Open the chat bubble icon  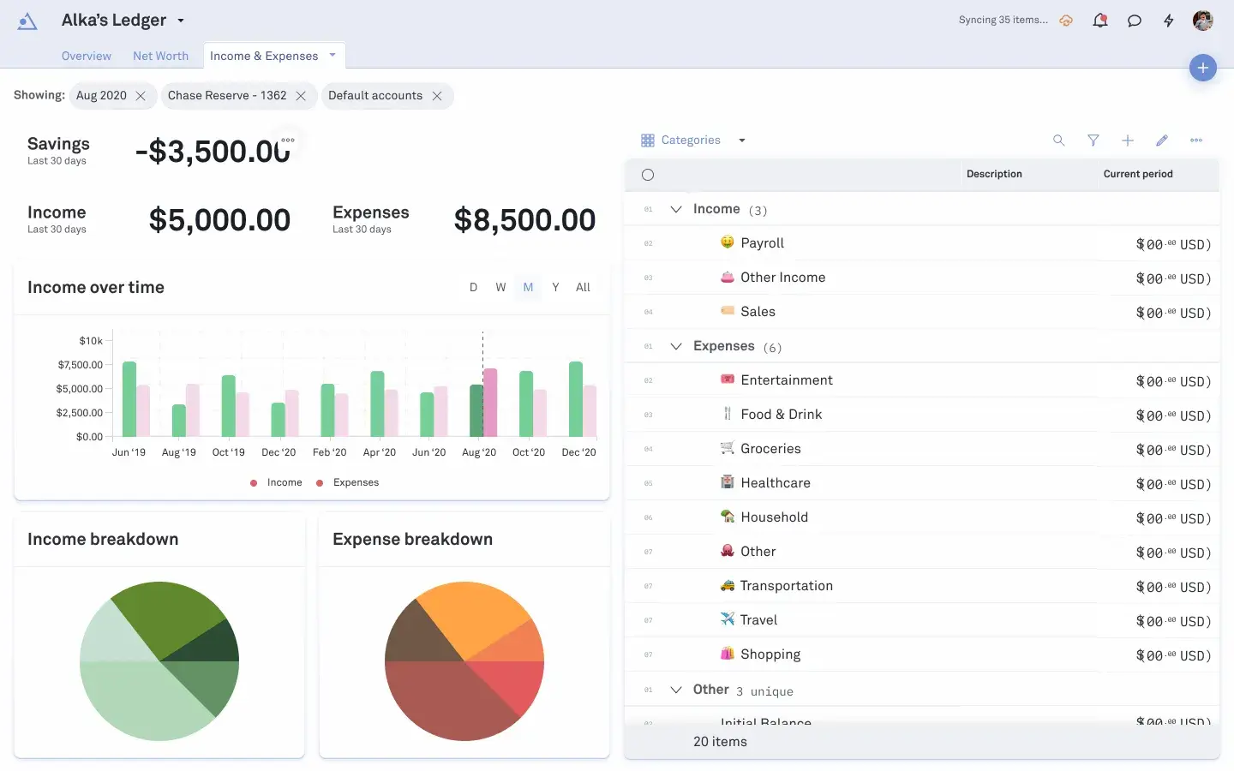[1135, 21]
